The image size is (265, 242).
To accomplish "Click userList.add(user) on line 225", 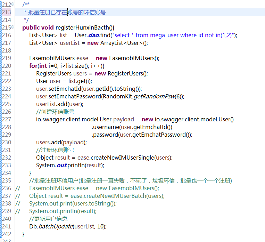I will click(x=60, y=104).
